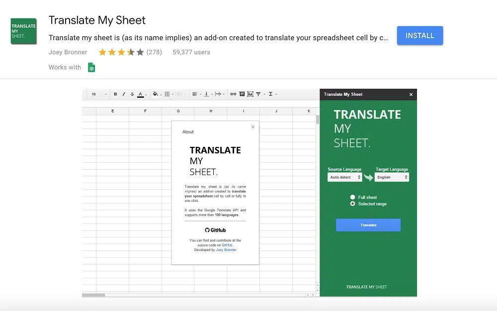Open Joey Bronner link in About dialog
Image resolution: width=497 pixels, height=311 pixels.
tap(226, 250)
